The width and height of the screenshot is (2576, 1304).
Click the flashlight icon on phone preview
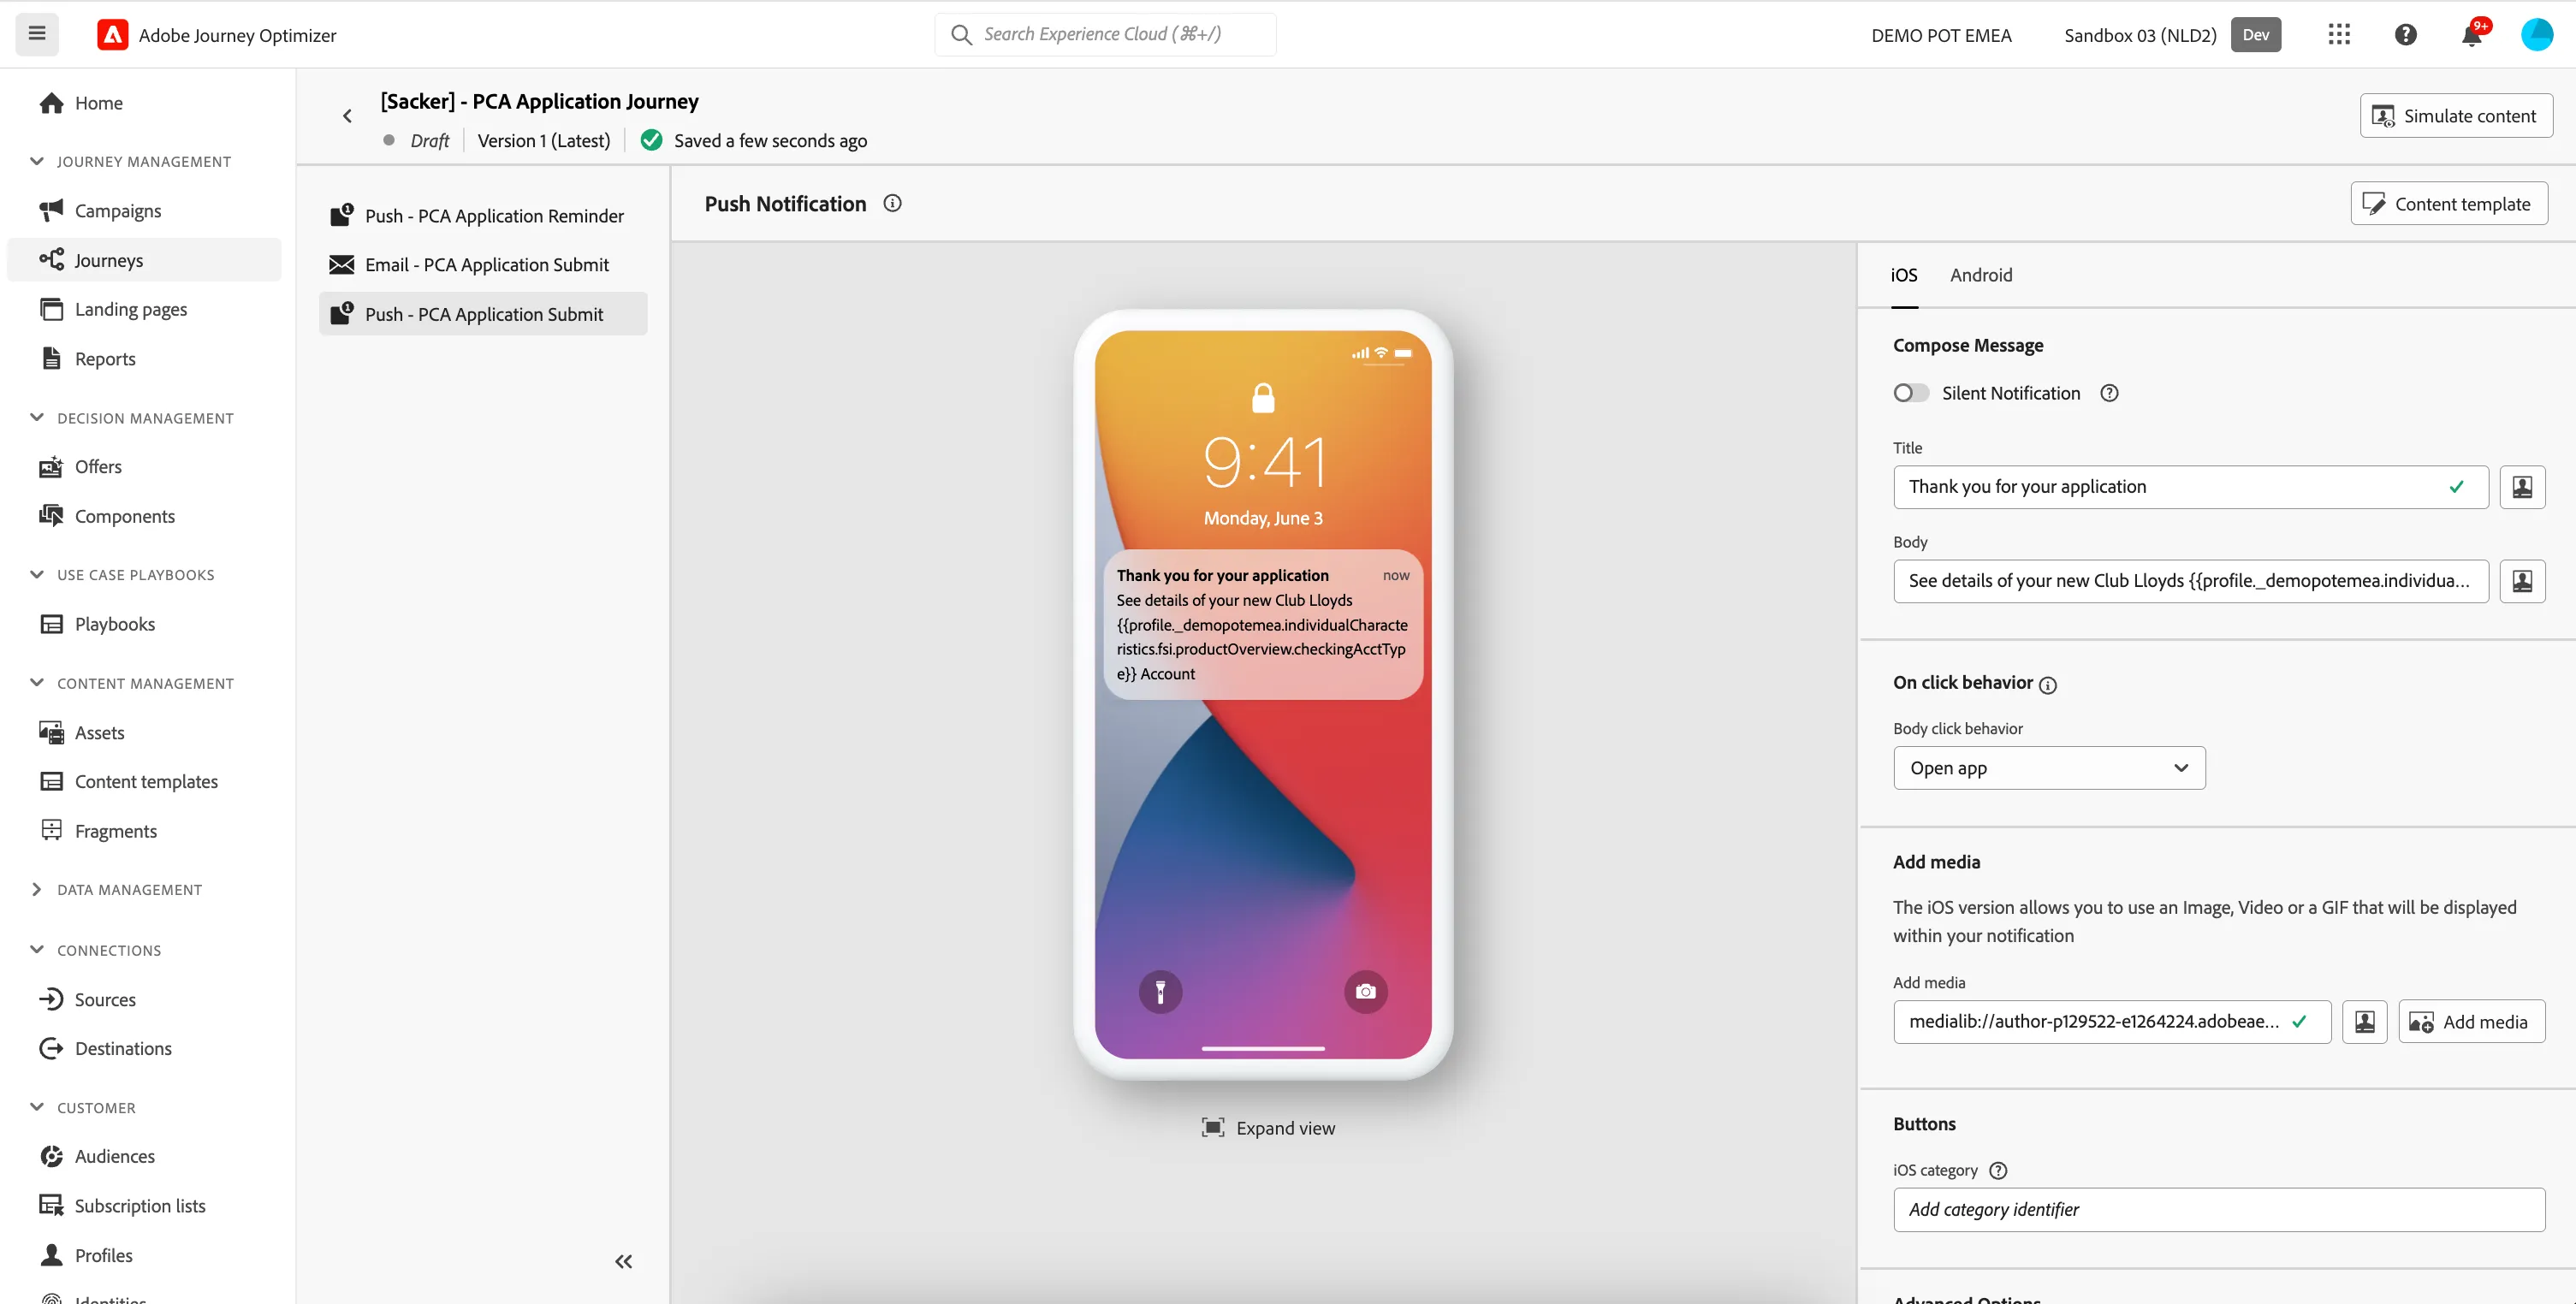[x=1160, y=991]
